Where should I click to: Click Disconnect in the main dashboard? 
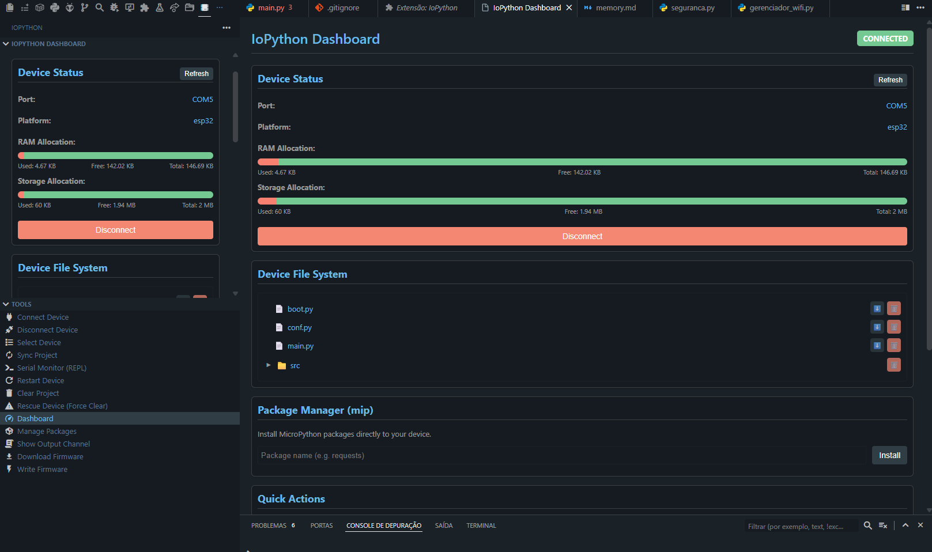tap(582, 236)
